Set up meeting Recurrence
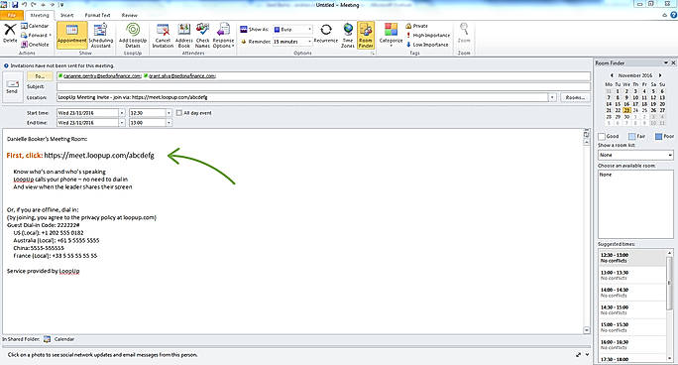This screenshot has width=678, height=365. coord(325,34)
